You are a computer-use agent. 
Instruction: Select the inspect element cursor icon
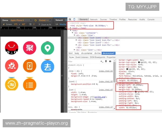pos(70,19)
